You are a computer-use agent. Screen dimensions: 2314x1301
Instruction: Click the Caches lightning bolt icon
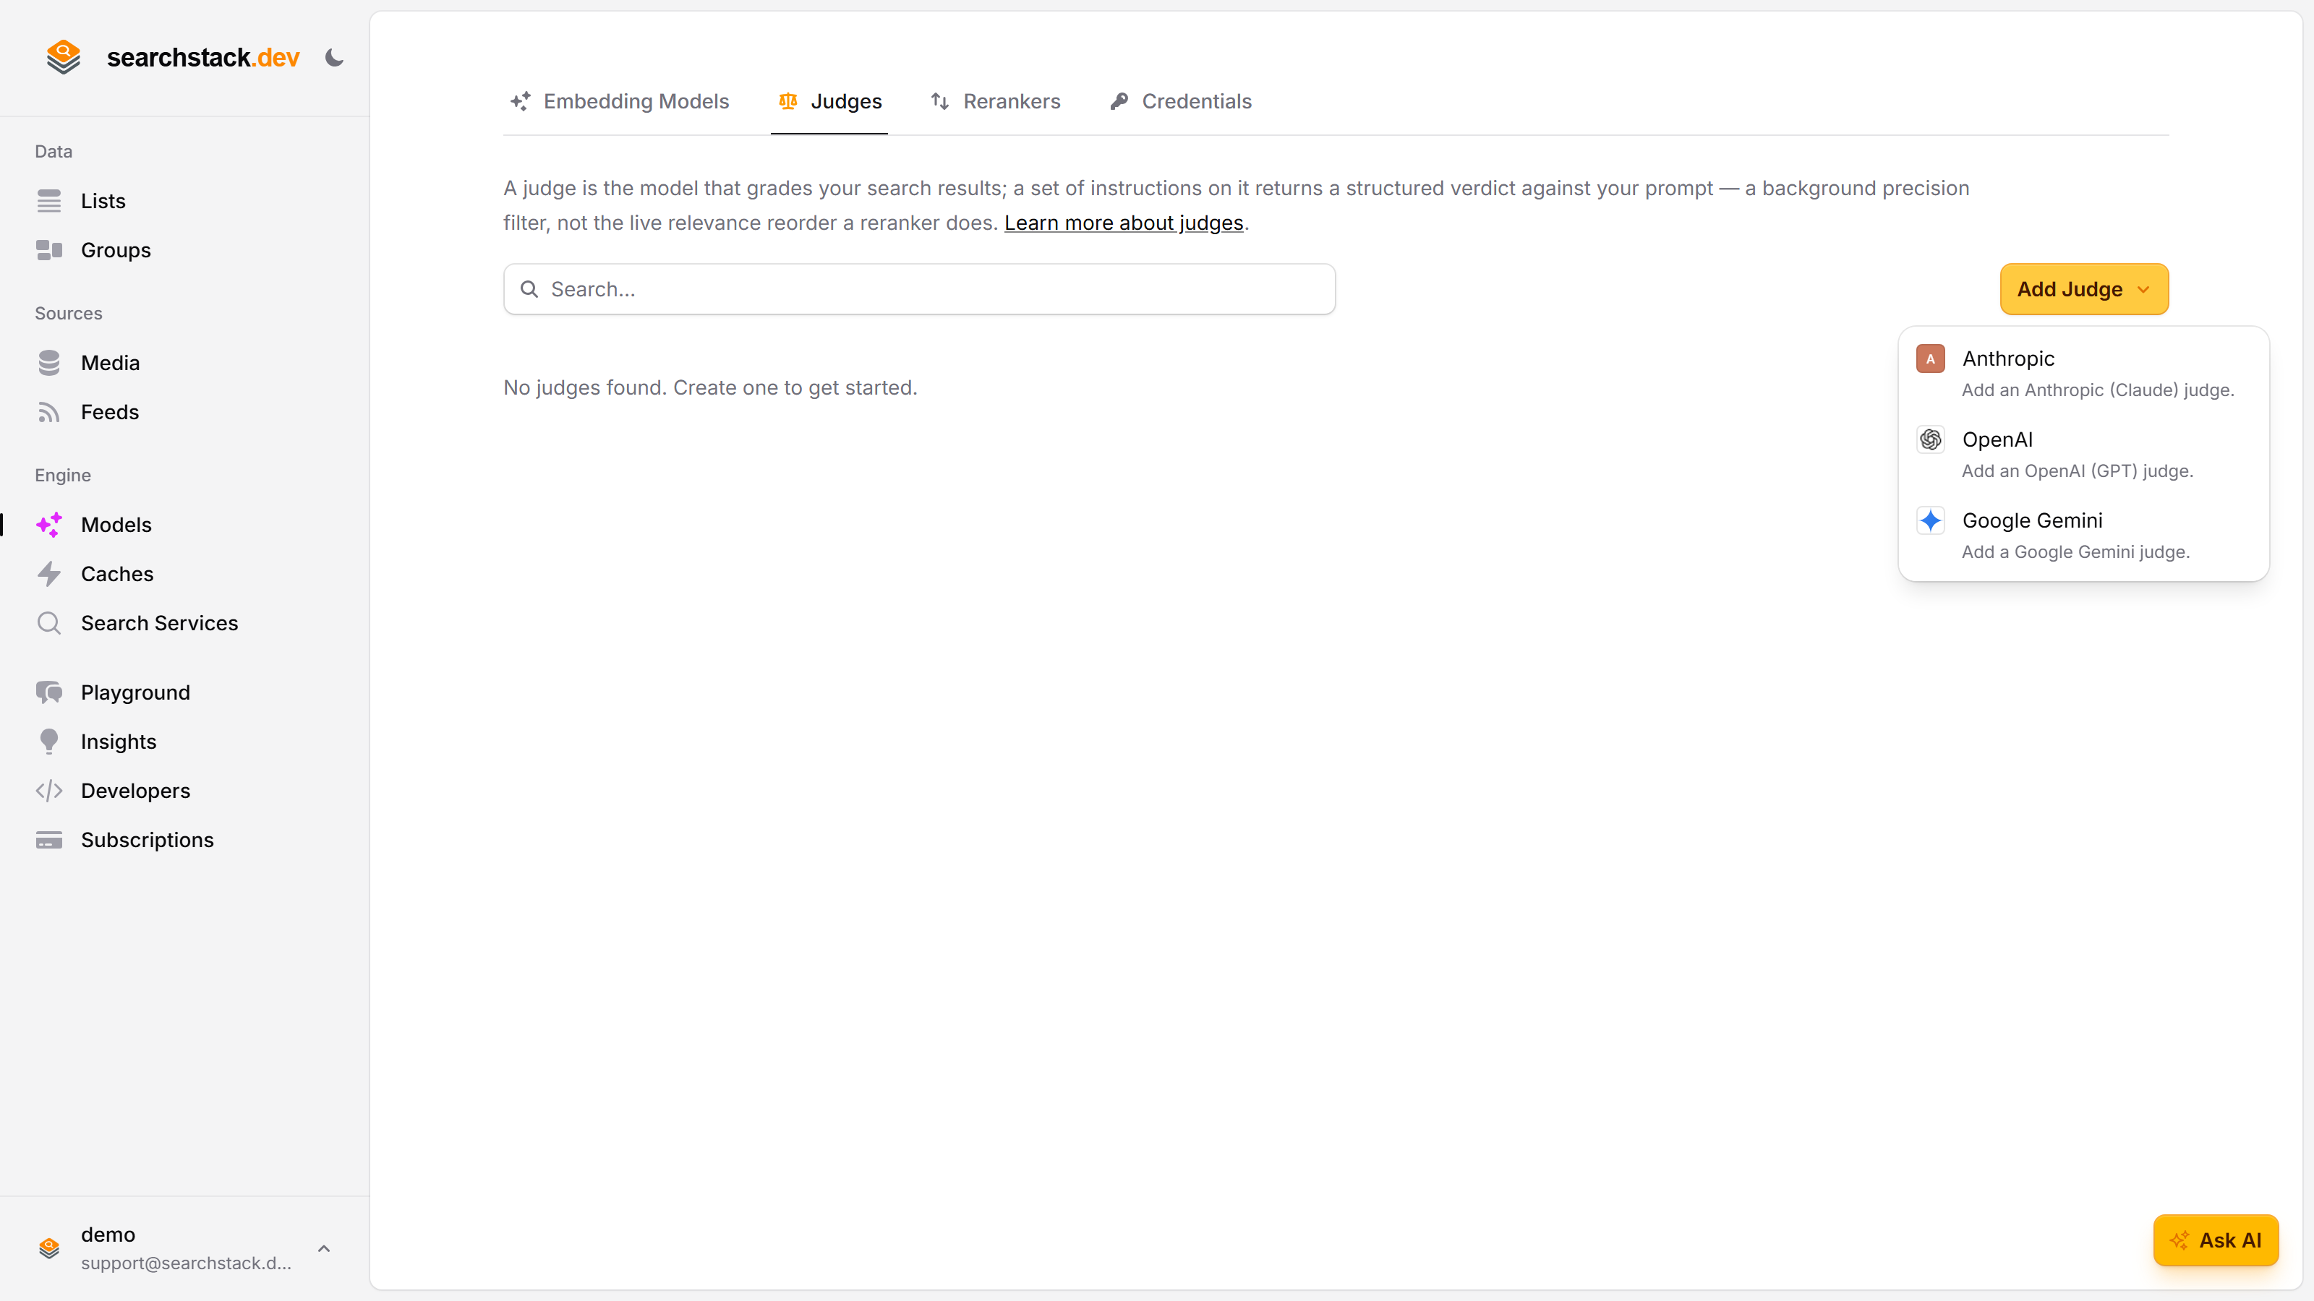(x=49, y=574)
